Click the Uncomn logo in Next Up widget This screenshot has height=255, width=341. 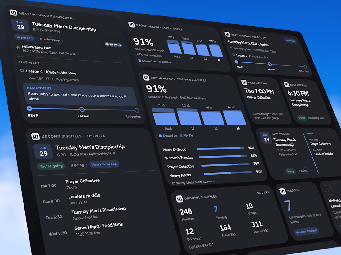(13, 12)
